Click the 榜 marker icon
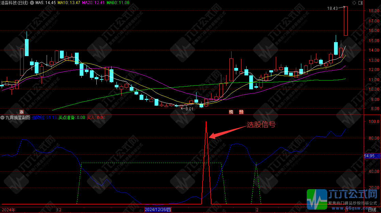The height and width of the screenshot is (213, 381). (x=232, y=111)
